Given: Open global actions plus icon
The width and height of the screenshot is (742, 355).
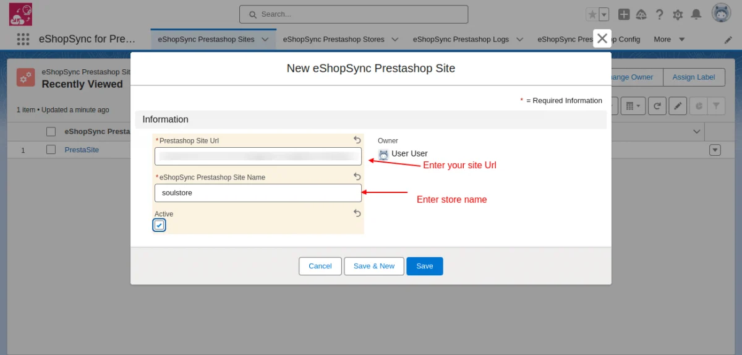Looking at the screenshot, I should pos(624,14).
